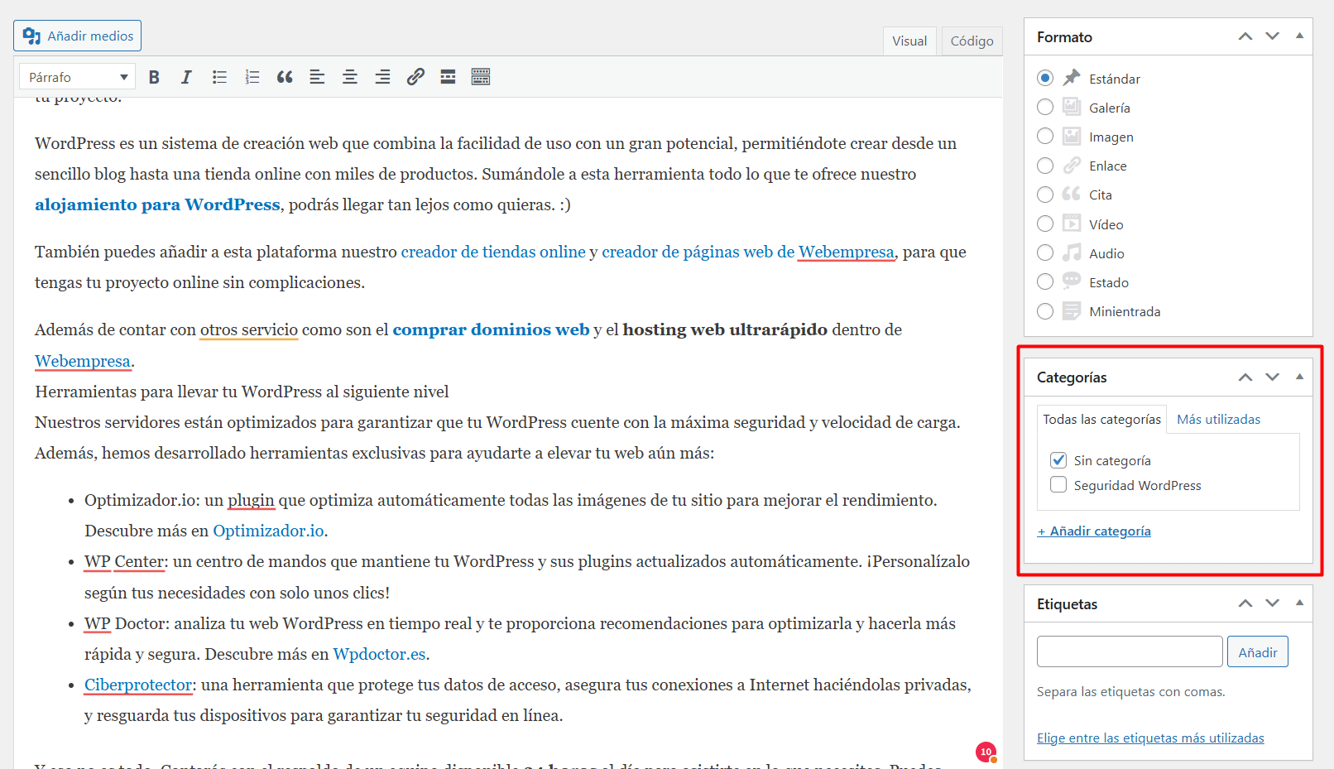Click the Añadir medios button

pyautogui.click(x=78, y=36)
